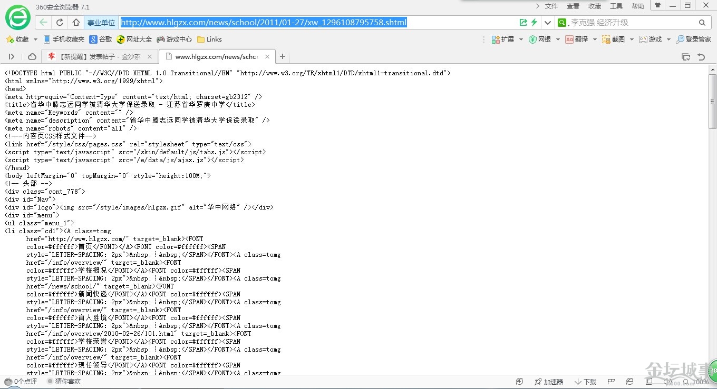The height and width of the screenshot is (389, 717).
Task: Open the 谷歌 bookmark
Action: 101,39
